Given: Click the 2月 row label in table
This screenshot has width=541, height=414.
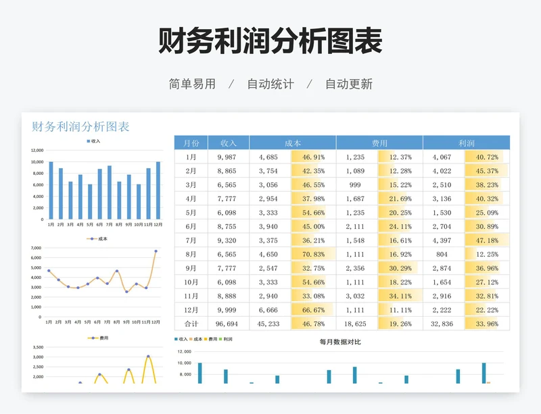Looking at the screenshot, I should tap(191, 171).
